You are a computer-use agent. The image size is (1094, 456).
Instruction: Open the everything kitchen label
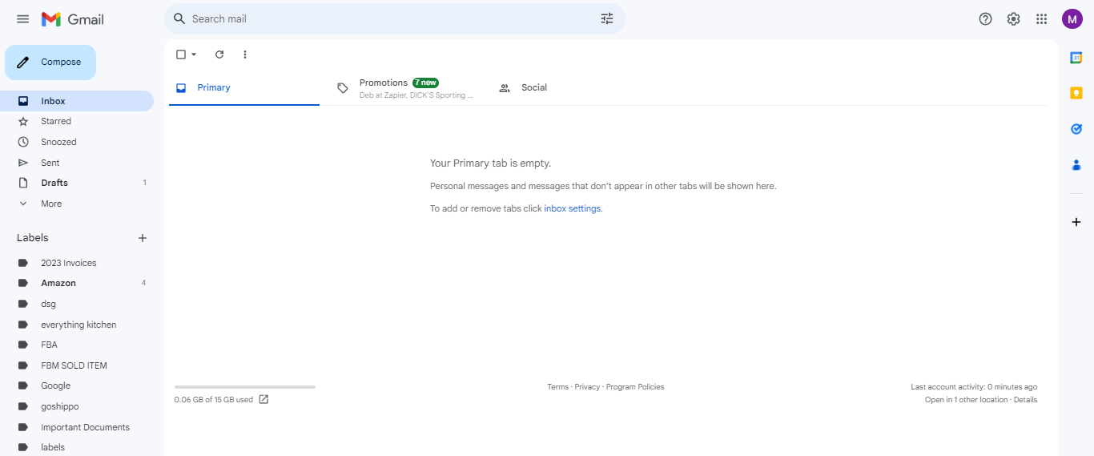pos(77,325)
